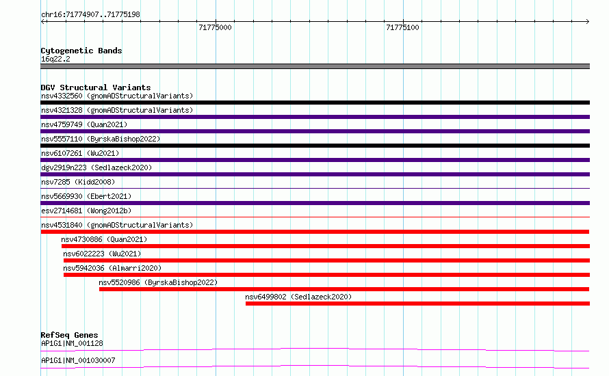Click the thin line under nsv7285

click(315, 188)
